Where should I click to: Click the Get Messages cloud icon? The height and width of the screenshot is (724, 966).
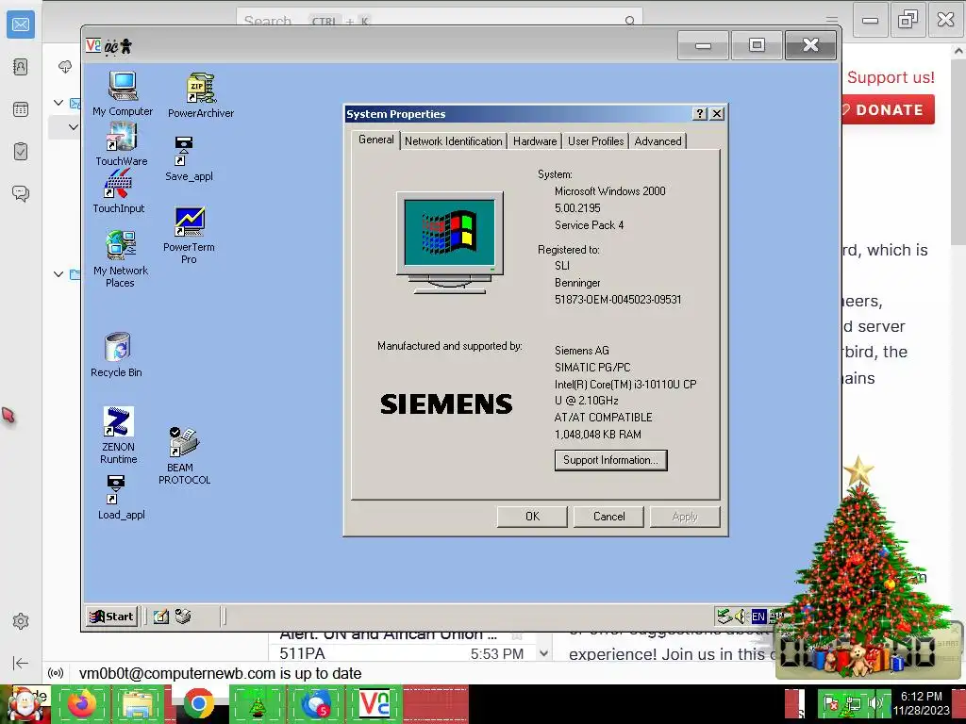coord(65,67)
